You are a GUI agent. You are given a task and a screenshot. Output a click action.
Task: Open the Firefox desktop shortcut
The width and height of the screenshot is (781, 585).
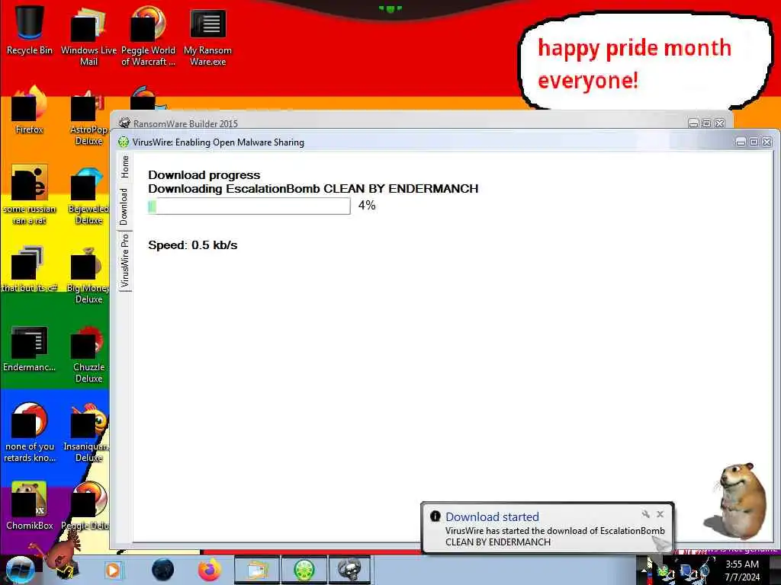(x=30, y=110)
